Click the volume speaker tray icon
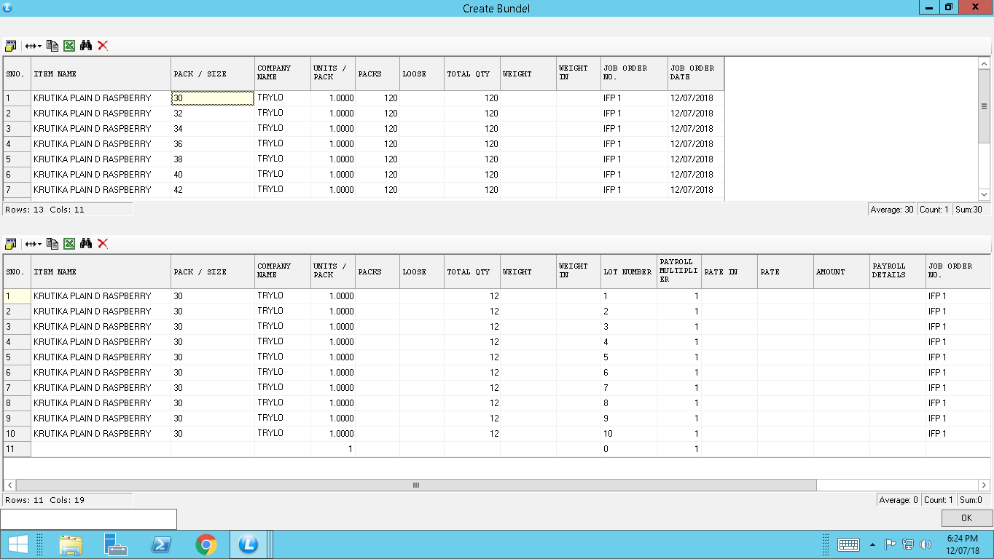The width and height of the screenshot is (994, 559). click(x=926, y=544)
